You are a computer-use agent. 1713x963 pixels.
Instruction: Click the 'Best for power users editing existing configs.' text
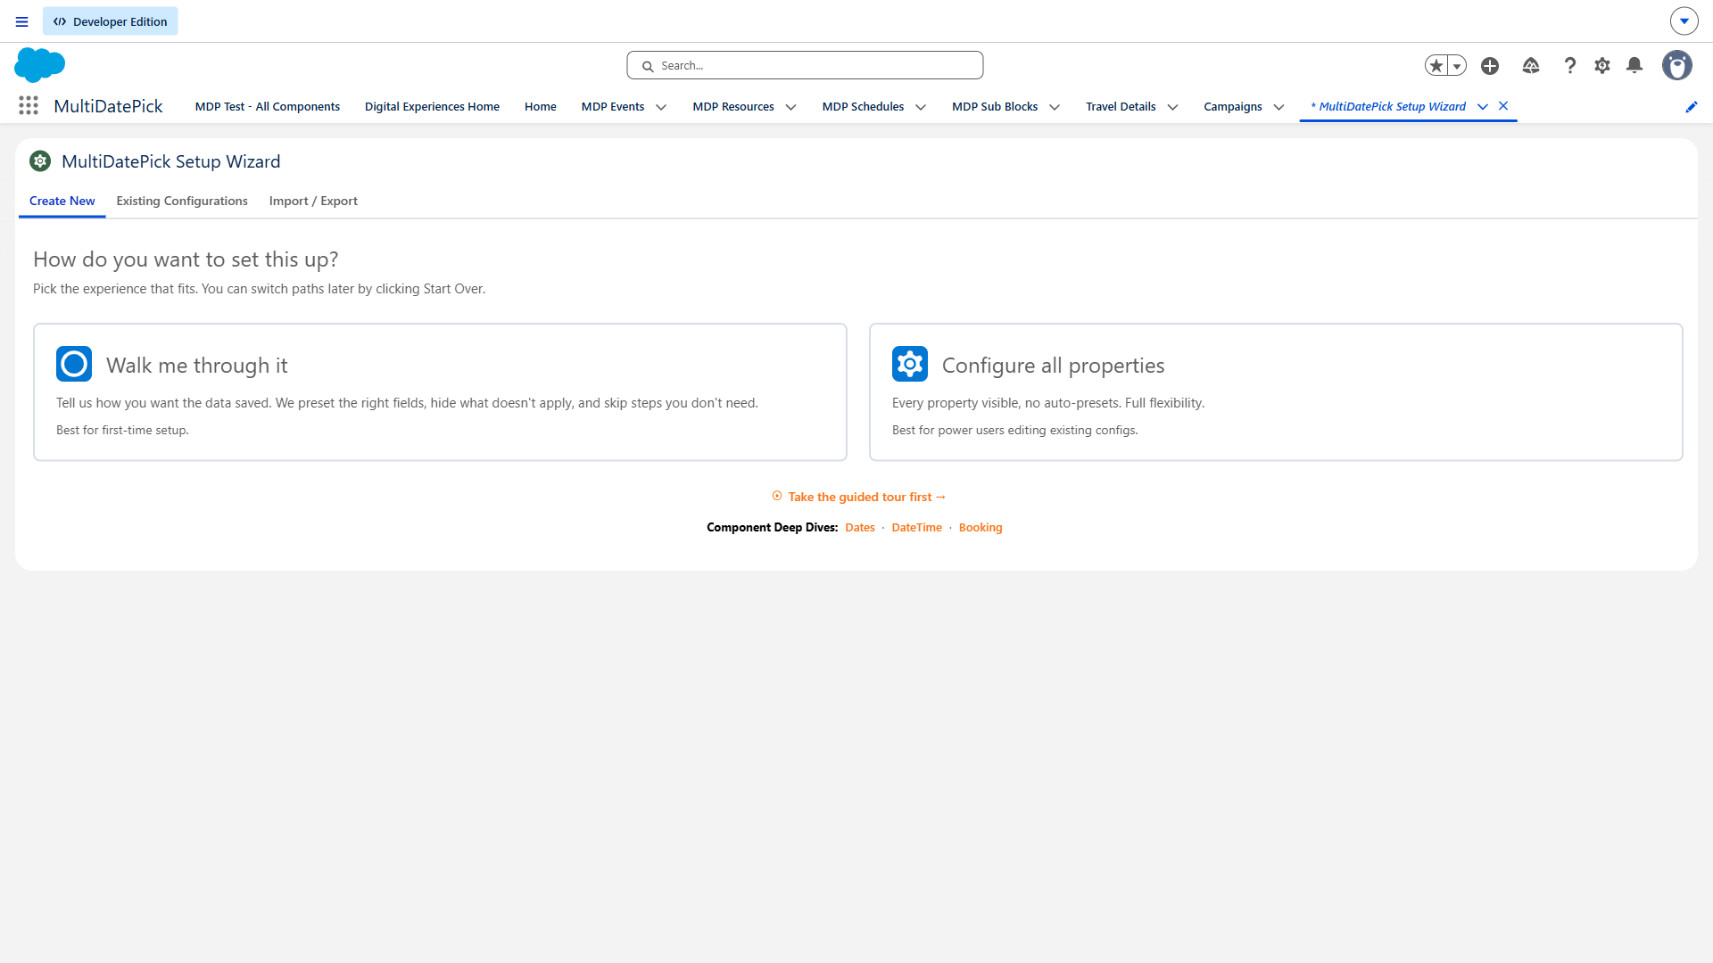click(x=1015, y=430)
